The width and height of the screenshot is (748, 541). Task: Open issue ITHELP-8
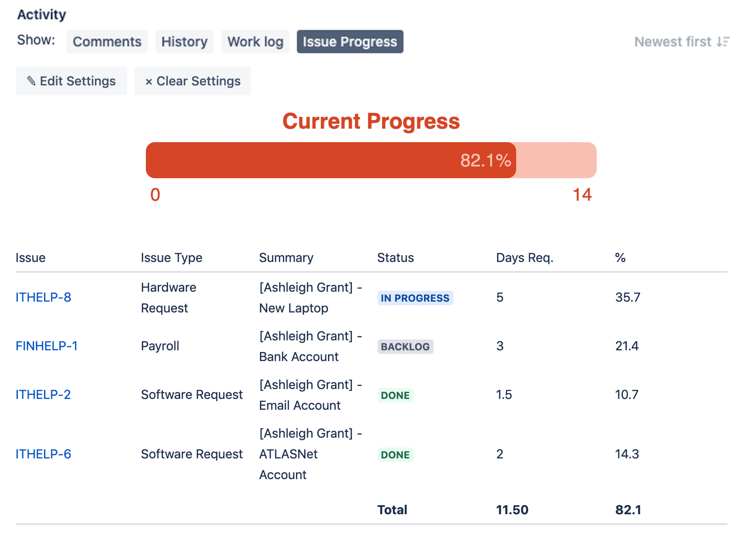44,298
